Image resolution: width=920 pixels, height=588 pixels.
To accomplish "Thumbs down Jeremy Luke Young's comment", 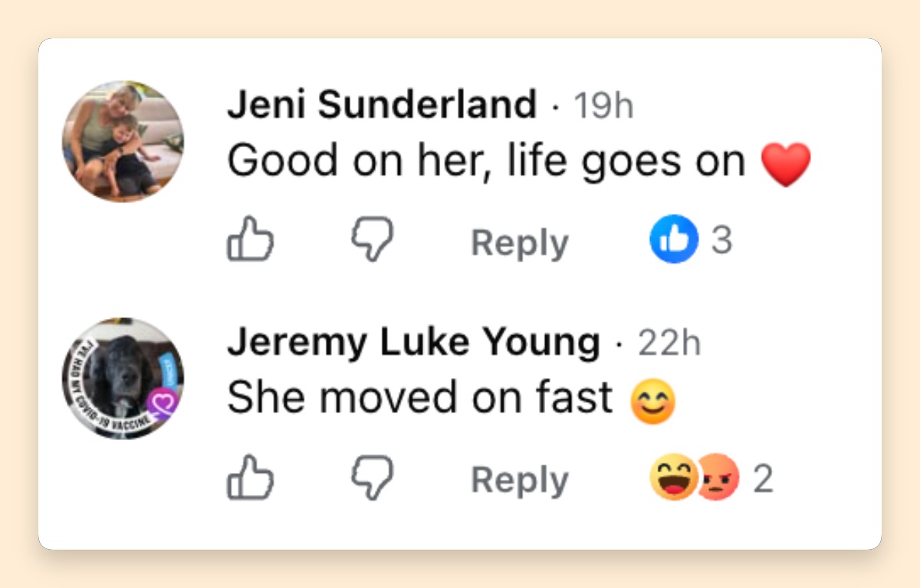I will click(x=373, y=477).
